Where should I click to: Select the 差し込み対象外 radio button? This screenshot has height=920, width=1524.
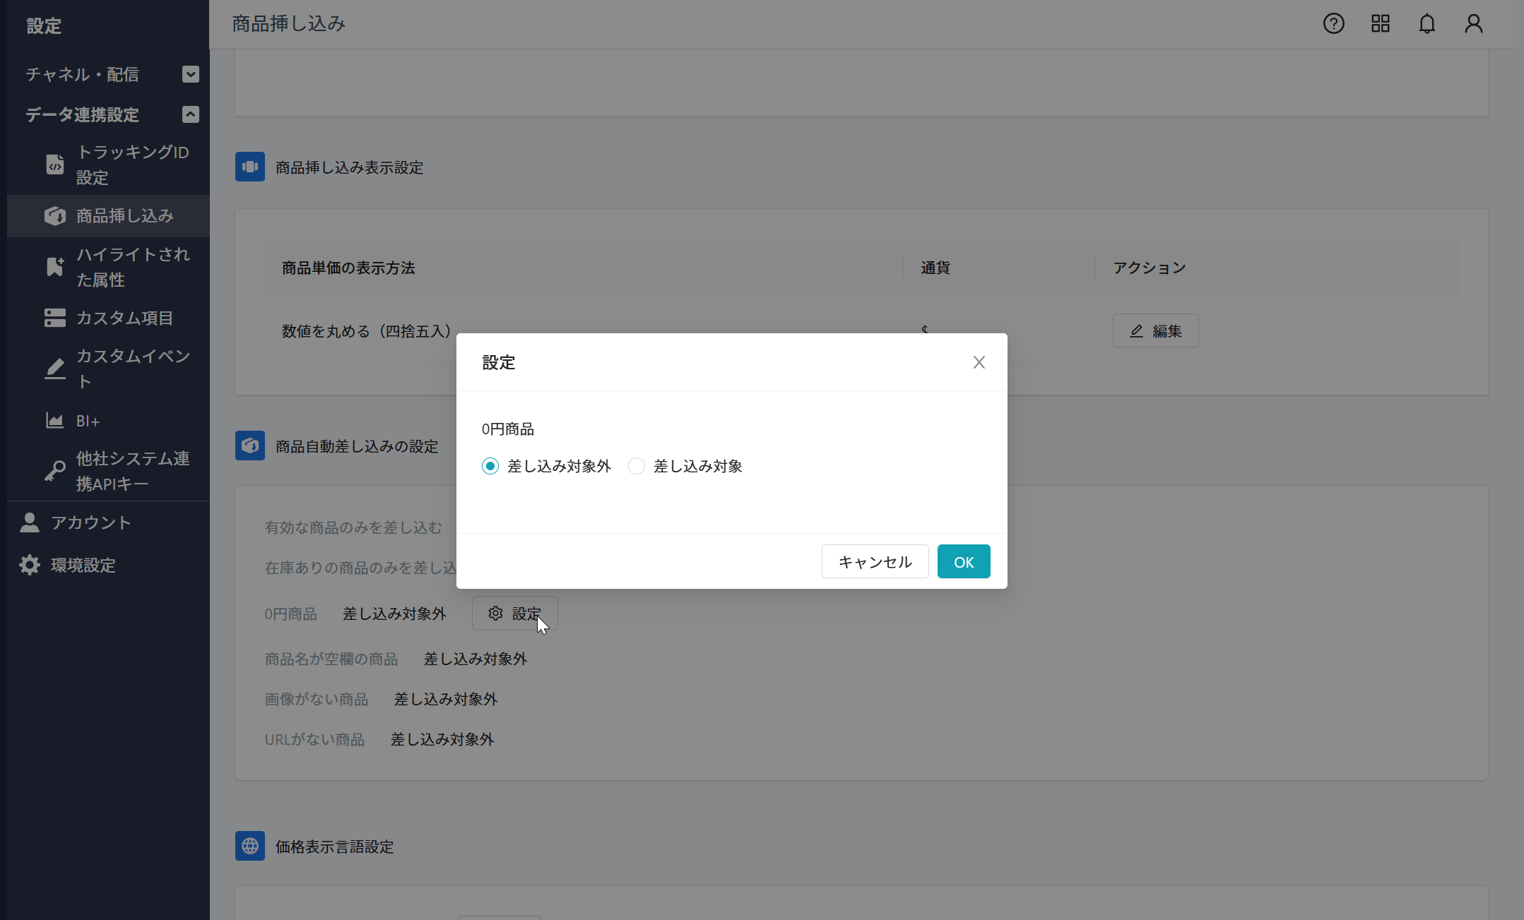[490, 466]
